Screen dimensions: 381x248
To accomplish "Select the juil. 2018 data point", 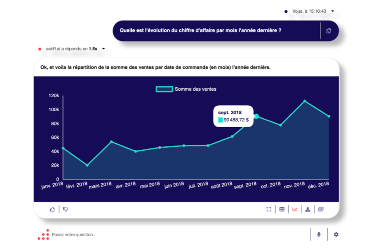I will 208,145.
